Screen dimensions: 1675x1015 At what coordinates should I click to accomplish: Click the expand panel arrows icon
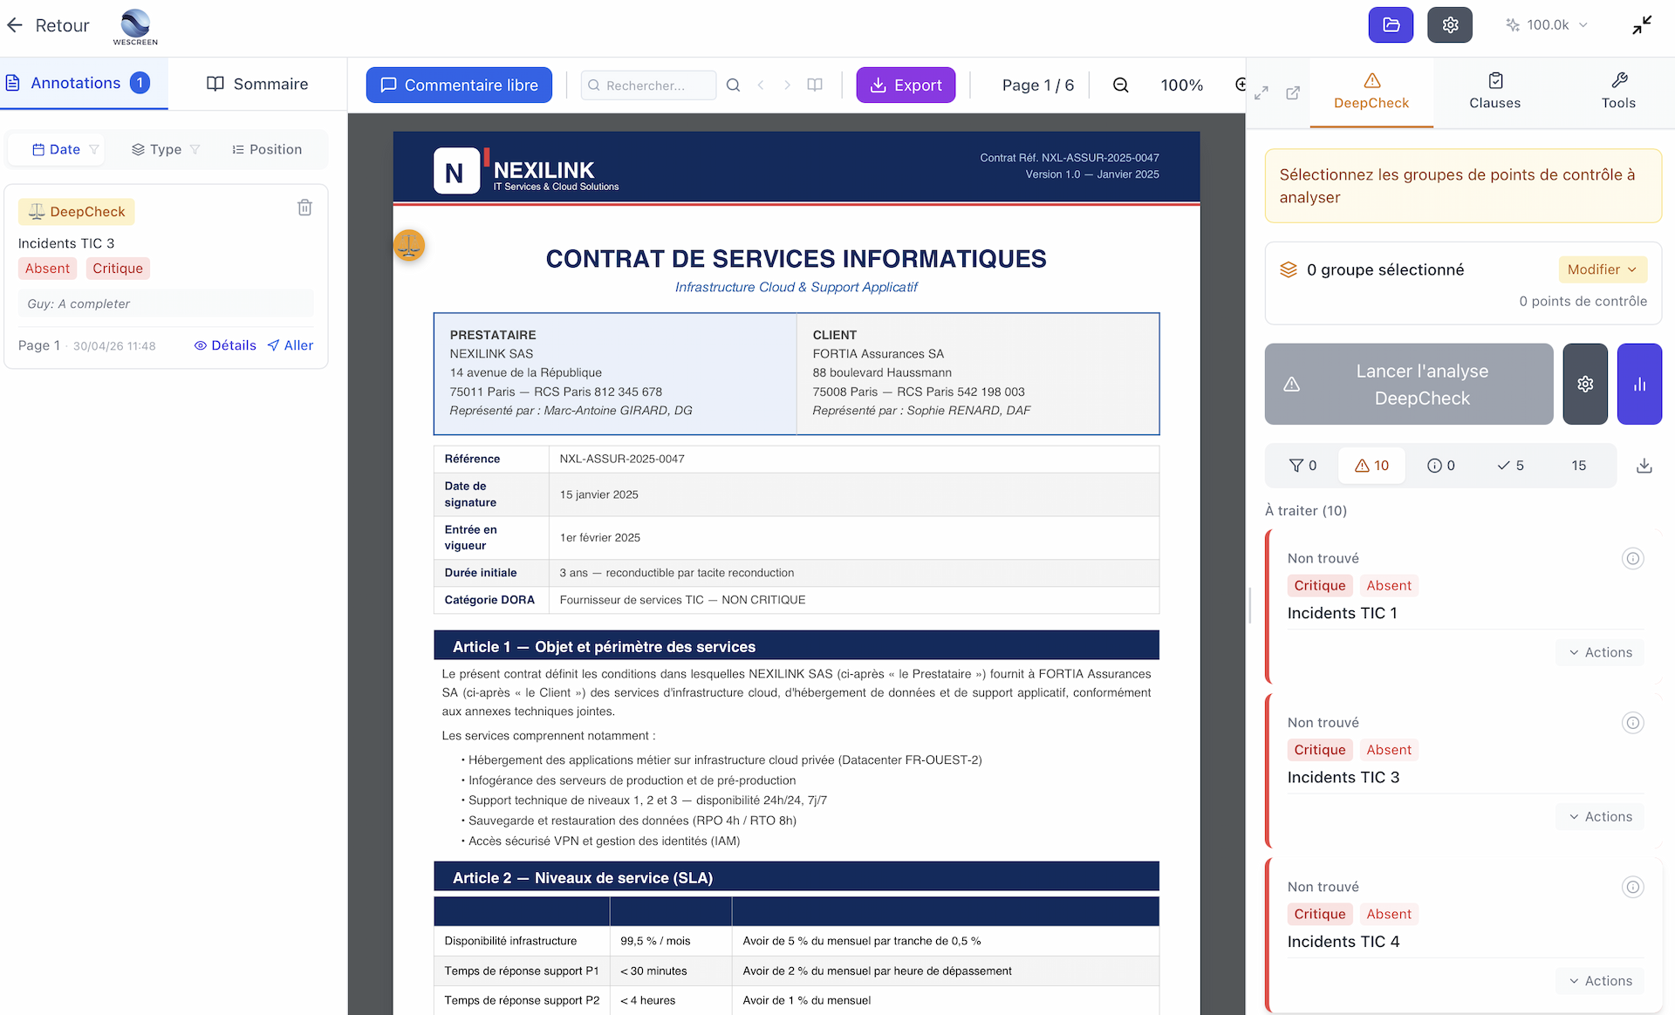1261,93
